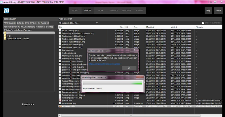The width and height of the screenshot is (225, 117).
Task: Click the PDF icon next to pattern.pdf
Action: pyautogui.click(x=60, y=100)
